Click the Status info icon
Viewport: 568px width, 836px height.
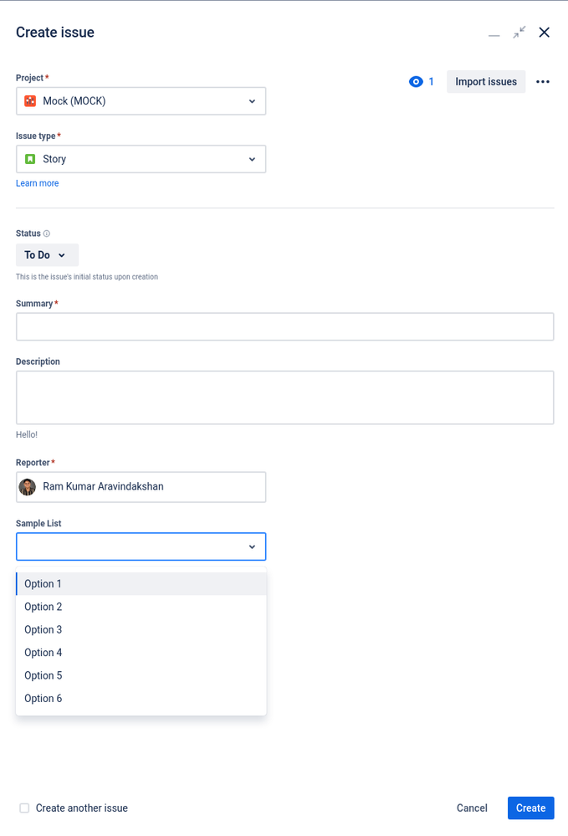pyautogui.click(x=46, y=233)
